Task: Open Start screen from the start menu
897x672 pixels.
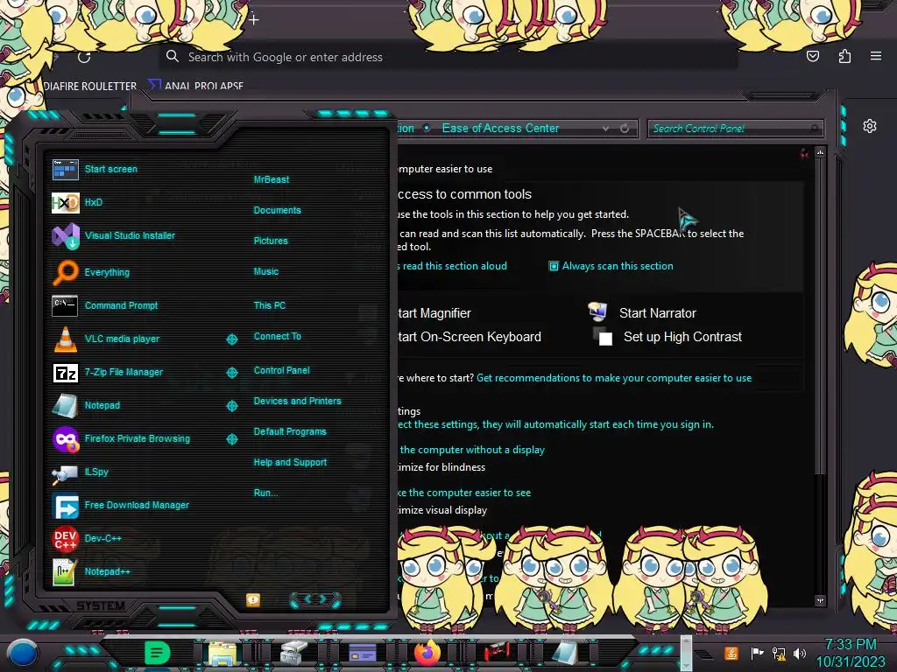Action: [x=95, y=169]
